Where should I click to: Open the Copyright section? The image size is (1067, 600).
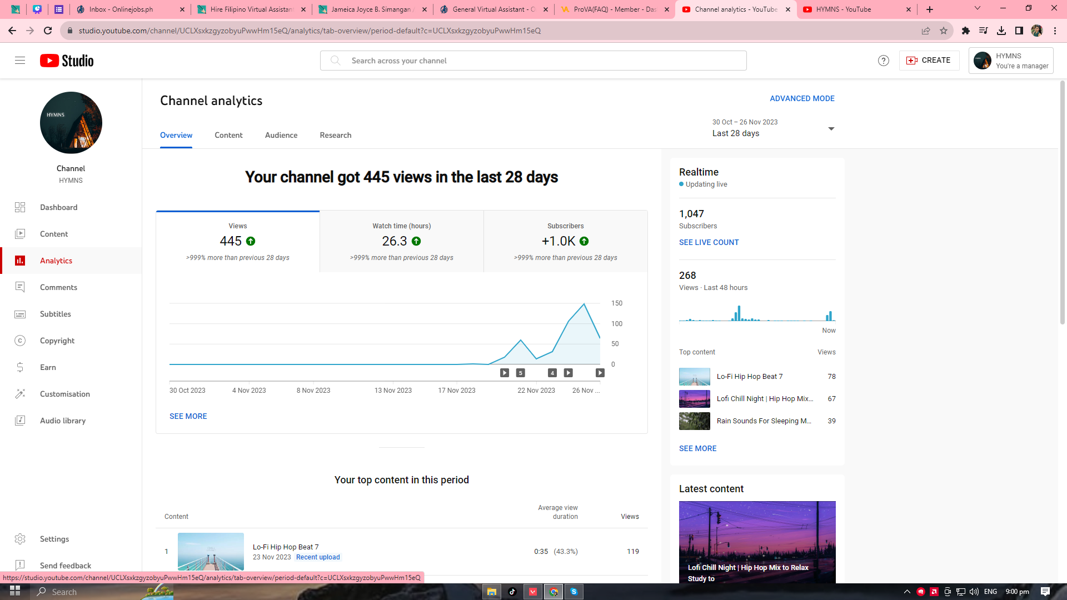(x=57, y=341)
